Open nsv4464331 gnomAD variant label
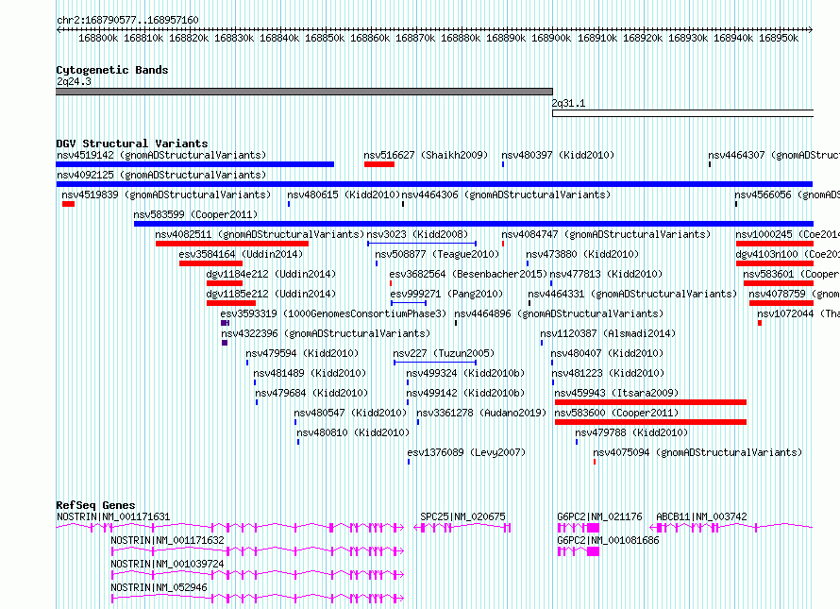840x609 pixels. (632, 294)
